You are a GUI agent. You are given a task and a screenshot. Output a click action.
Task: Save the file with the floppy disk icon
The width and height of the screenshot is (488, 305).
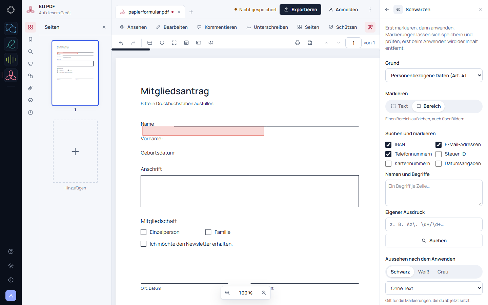(310, 43)
